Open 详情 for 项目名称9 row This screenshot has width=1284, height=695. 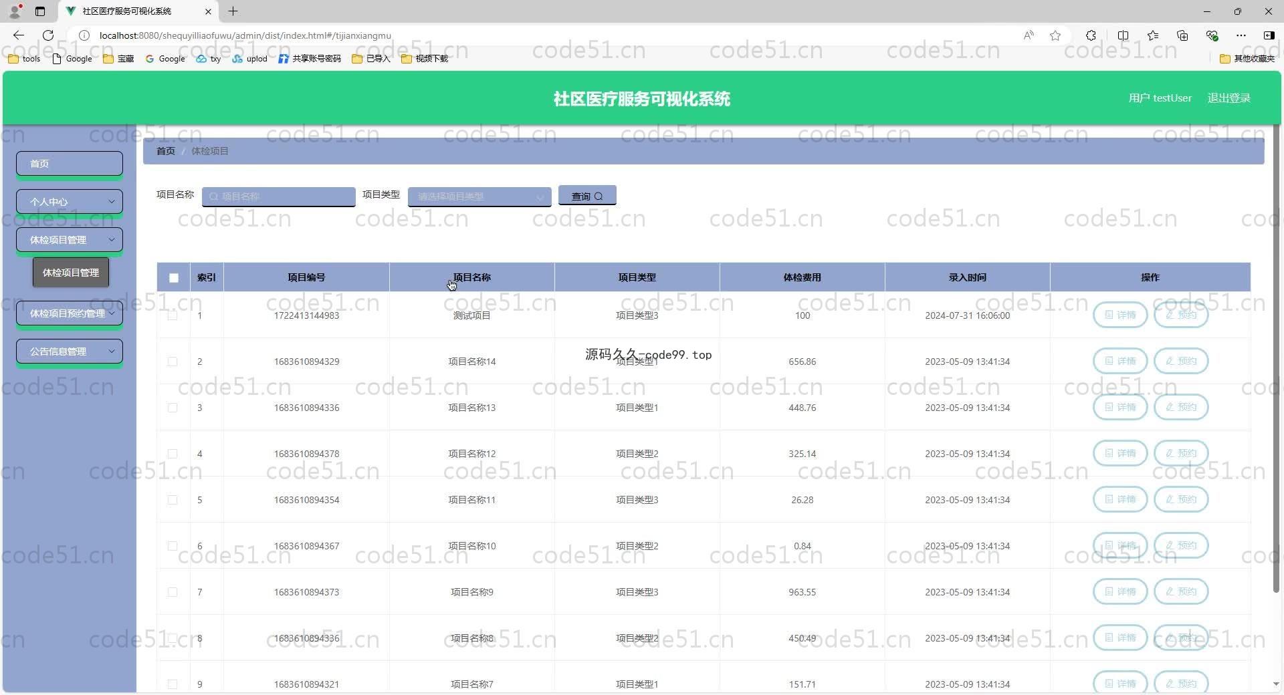coord(1120,591)
